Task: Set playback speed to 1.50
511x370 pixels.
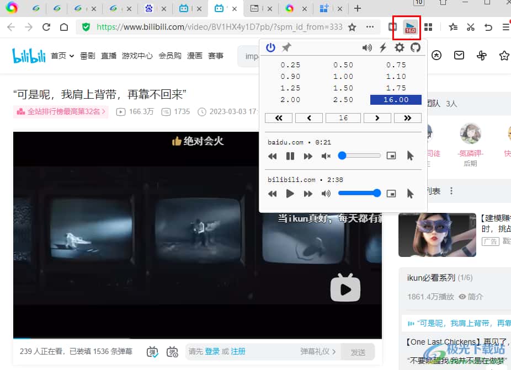Action: click(343, 88)
